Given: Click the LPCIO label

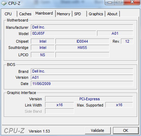Looking at the screenshot, I should tap(23, 55).
